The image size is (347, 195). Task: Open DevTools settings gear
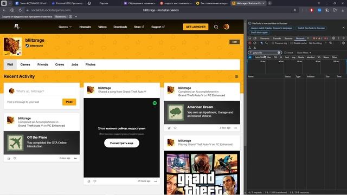click(x=333, y=38)
